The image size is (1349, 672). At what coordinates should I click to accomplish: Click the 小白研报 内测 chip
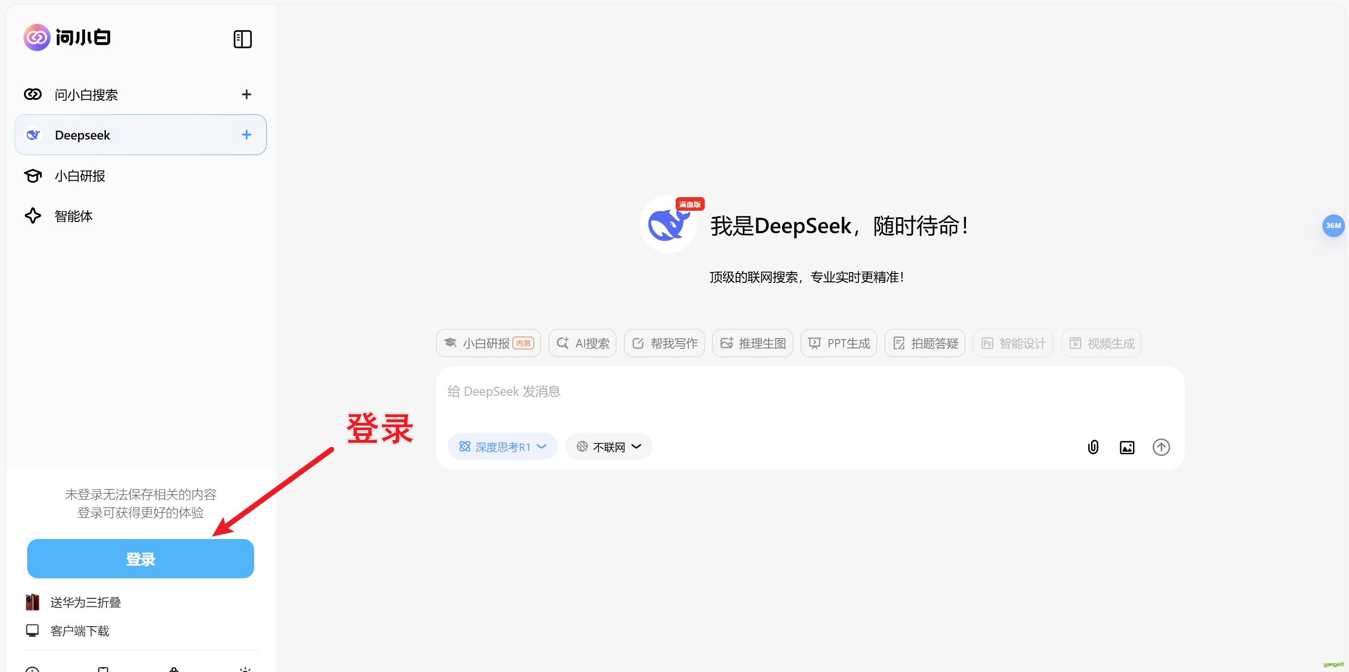pos(489,343)
